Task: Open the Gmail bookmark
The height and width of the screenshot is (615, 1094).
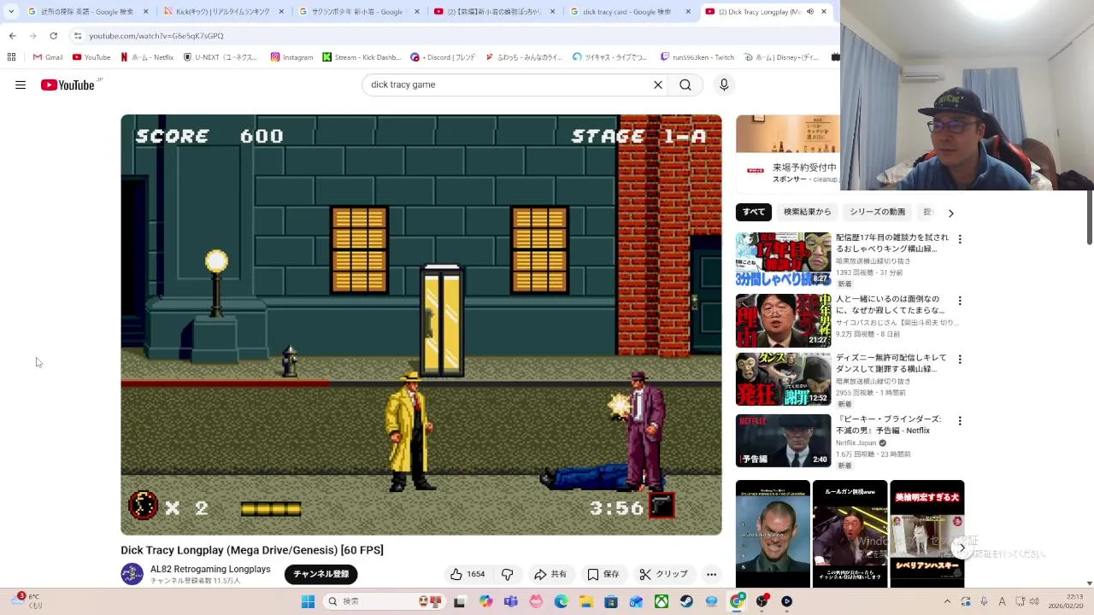Action: [48, 57]
